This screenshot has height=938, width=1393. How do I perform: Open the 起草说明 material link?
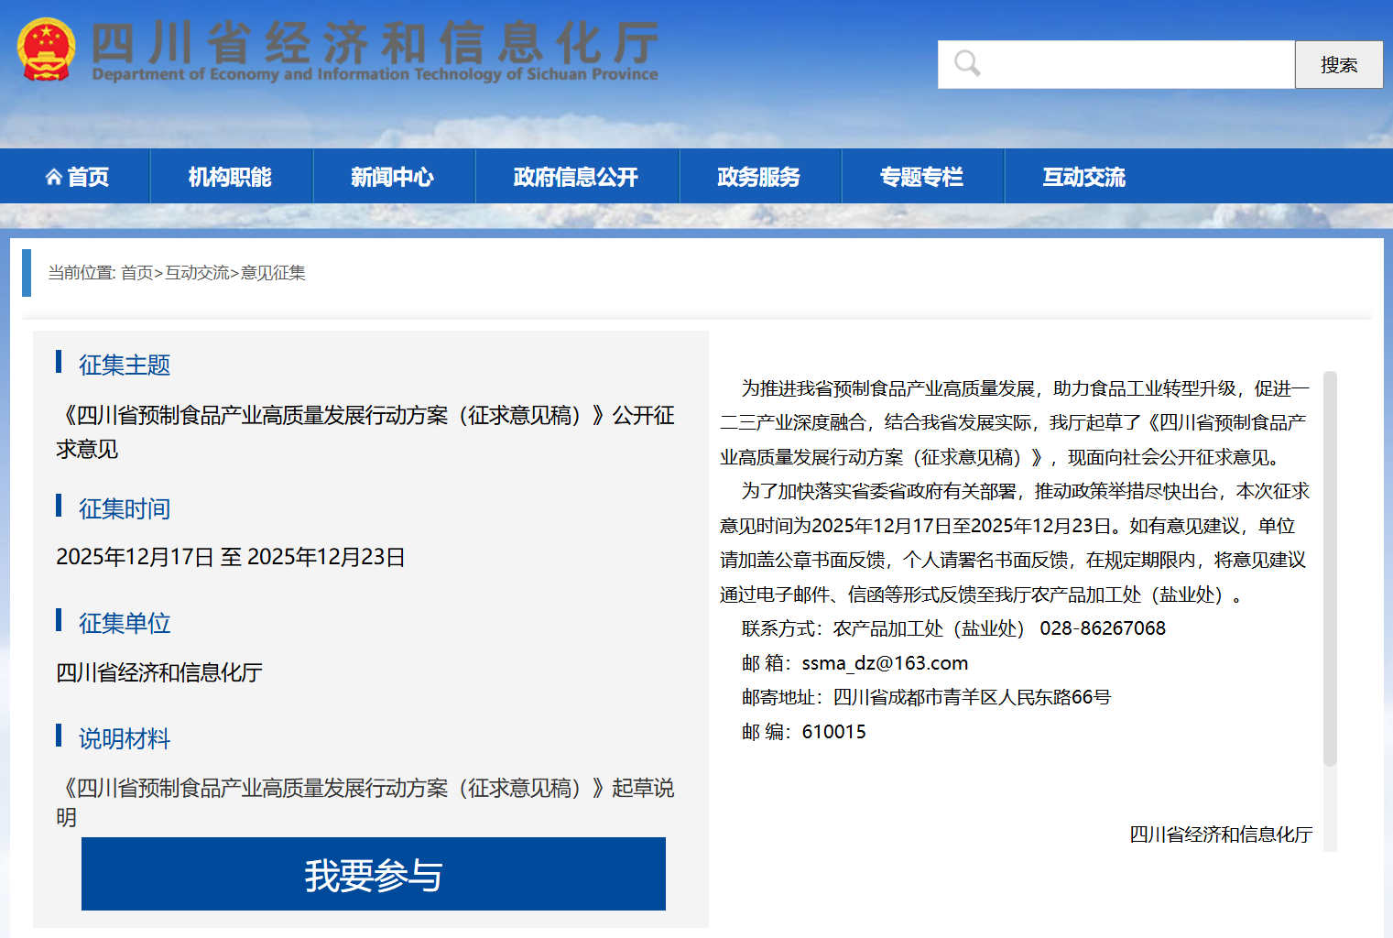366,789
